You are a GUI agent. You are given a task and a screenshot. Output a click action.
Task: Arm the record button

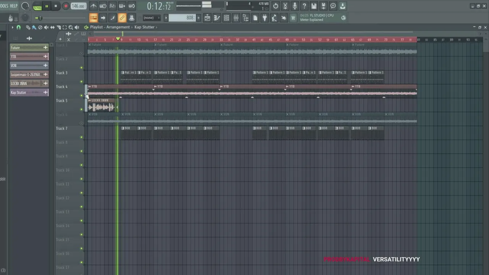click(66, 6)
